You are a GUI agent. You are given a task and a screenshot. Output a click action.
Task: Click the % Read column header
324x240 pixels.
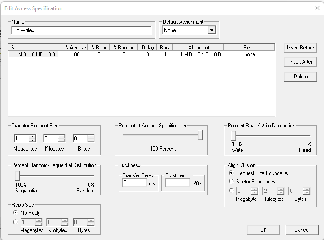(x=99, y=48)
